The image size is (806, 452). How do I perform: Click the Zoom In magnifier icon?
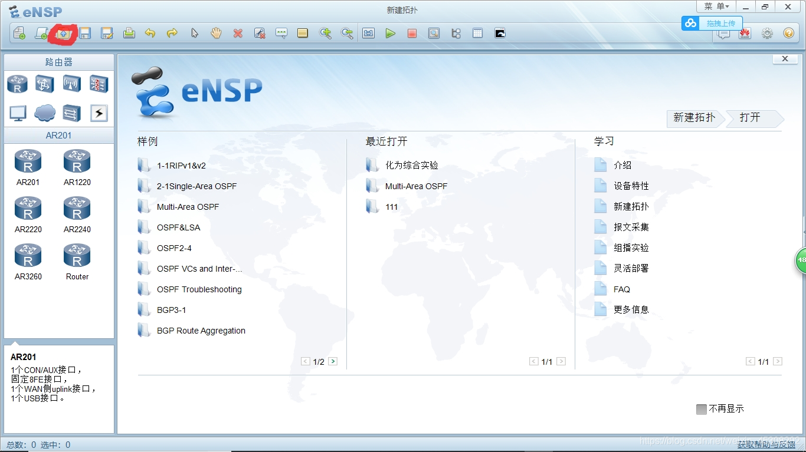pos(325,34)
